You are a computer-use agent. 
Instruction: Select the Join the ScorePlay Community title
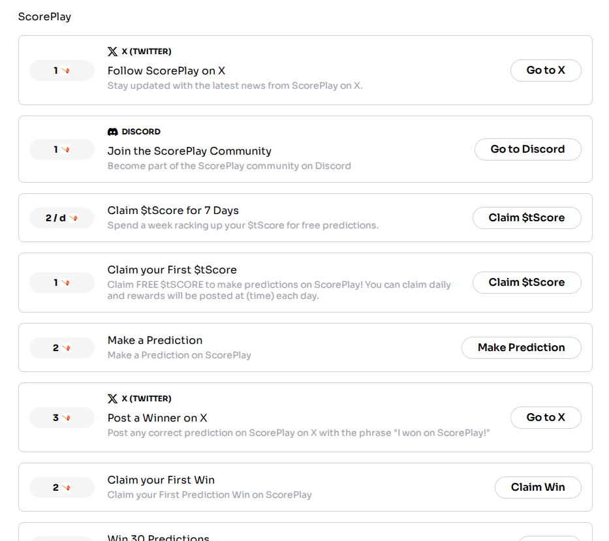tap(189, 151)
